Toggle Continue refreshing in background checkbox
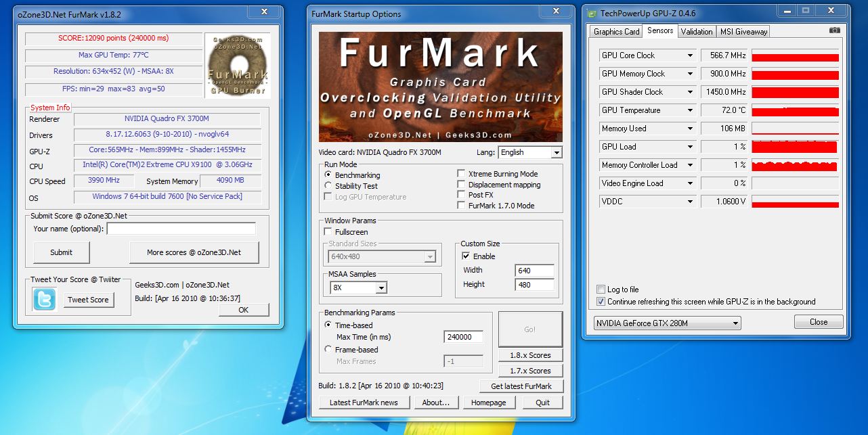868x435 pixels. tap(601, 302)
